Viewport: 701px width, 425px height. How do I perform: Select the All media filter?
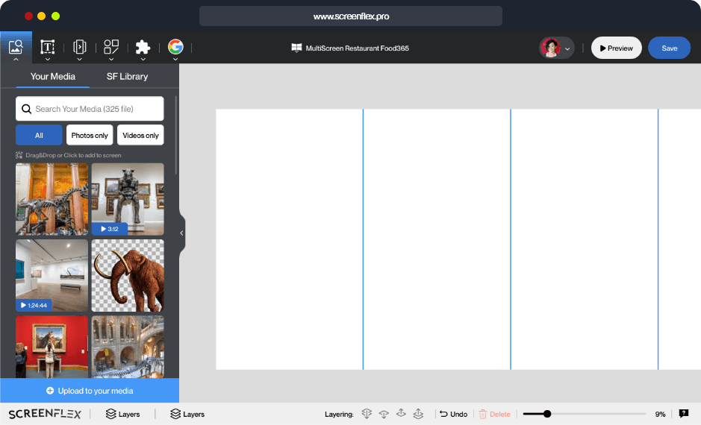click(39, 135)
